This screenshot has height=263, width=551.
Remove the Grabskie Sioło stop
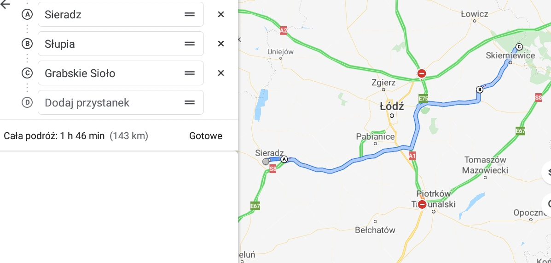pyautogui.click(x=221, y=73)
